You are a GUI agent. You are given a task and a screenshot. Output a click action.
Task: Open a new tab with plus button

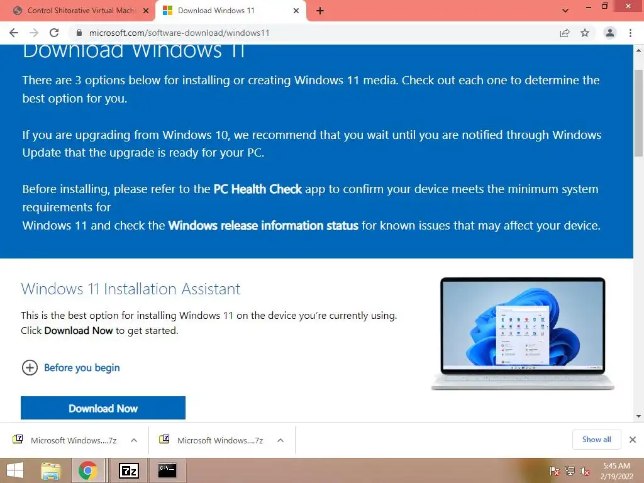(320, 11)
